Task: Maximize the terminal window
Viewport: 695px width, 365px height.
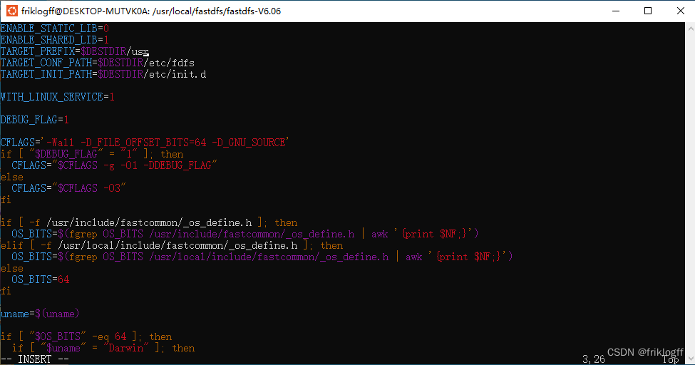Action: coord(647,11)
